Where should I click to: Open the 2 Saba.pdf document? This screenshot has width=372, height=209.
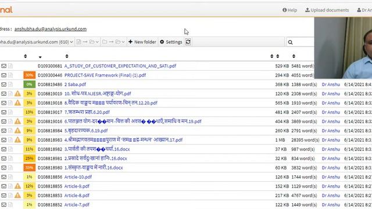click(75, 84)
